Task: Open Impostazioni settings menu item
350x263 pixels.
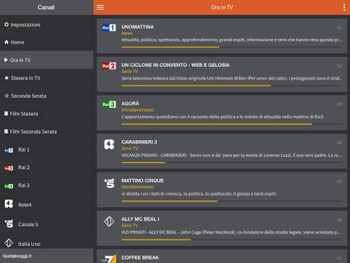Action: click(x=46, y=25)
